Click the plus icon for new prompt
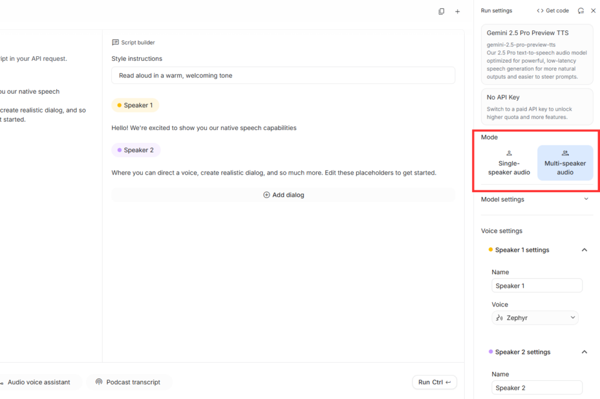Viewport: 600px width, 399px height. tap(458, 11)
